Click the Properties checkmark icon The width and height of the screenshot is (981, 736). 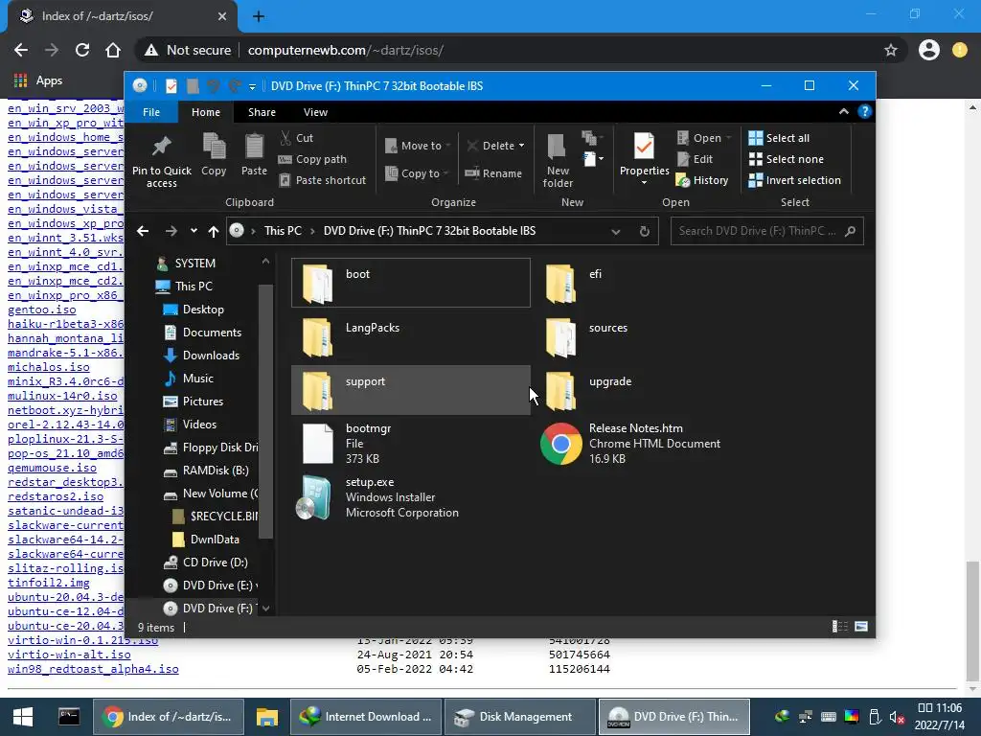(644, 147)
